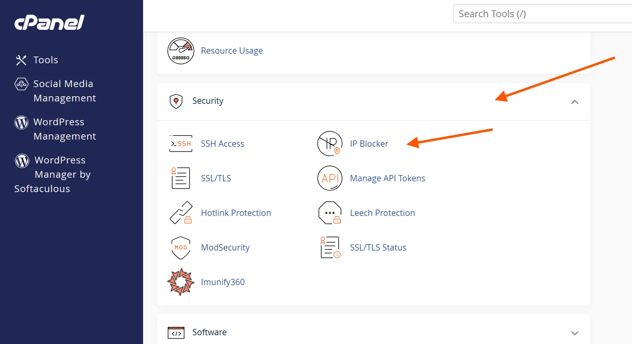Open the SSH Access terminal icon
Image resolution: width=632 pixels, height=344 pixels.
181,144
